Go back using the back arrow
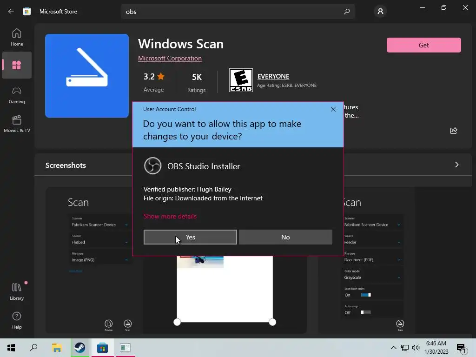 point(11,12)
